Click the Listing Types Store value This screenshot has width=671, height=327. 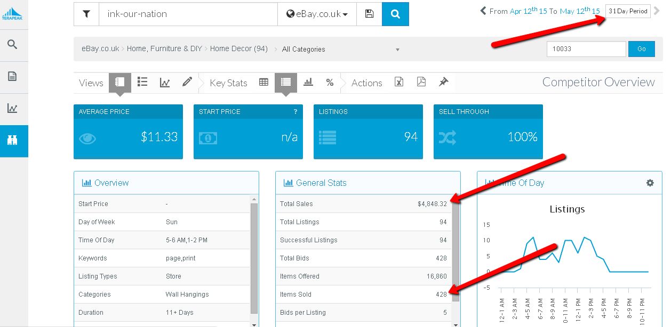173,276
